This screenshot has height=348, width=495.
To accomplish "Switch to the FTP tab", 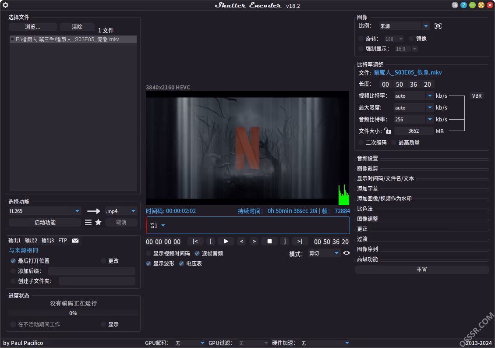I will [63, 241].
